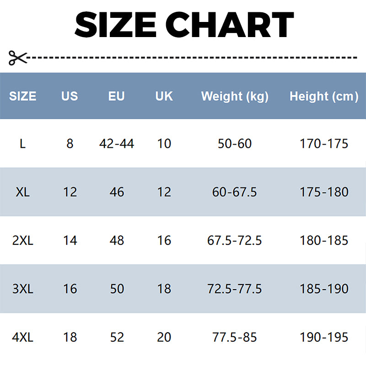The height and width of the screenshot is (366, 366).
Task: Select the weight 72.5-77.5 cell
Action: [235, 289]
